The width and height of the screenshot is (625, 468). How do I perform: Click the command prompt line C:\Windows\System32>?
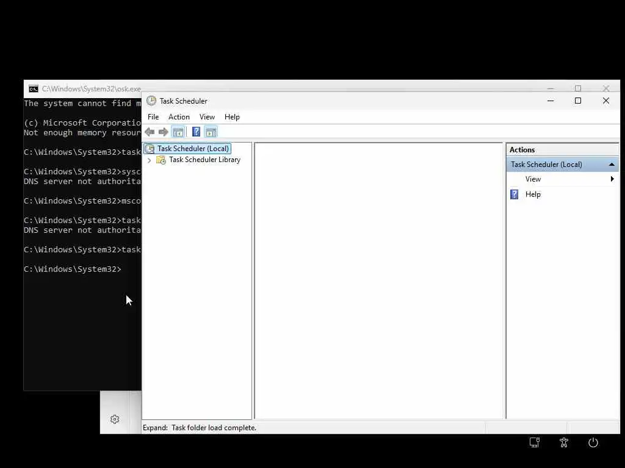[x=72, y=269]
